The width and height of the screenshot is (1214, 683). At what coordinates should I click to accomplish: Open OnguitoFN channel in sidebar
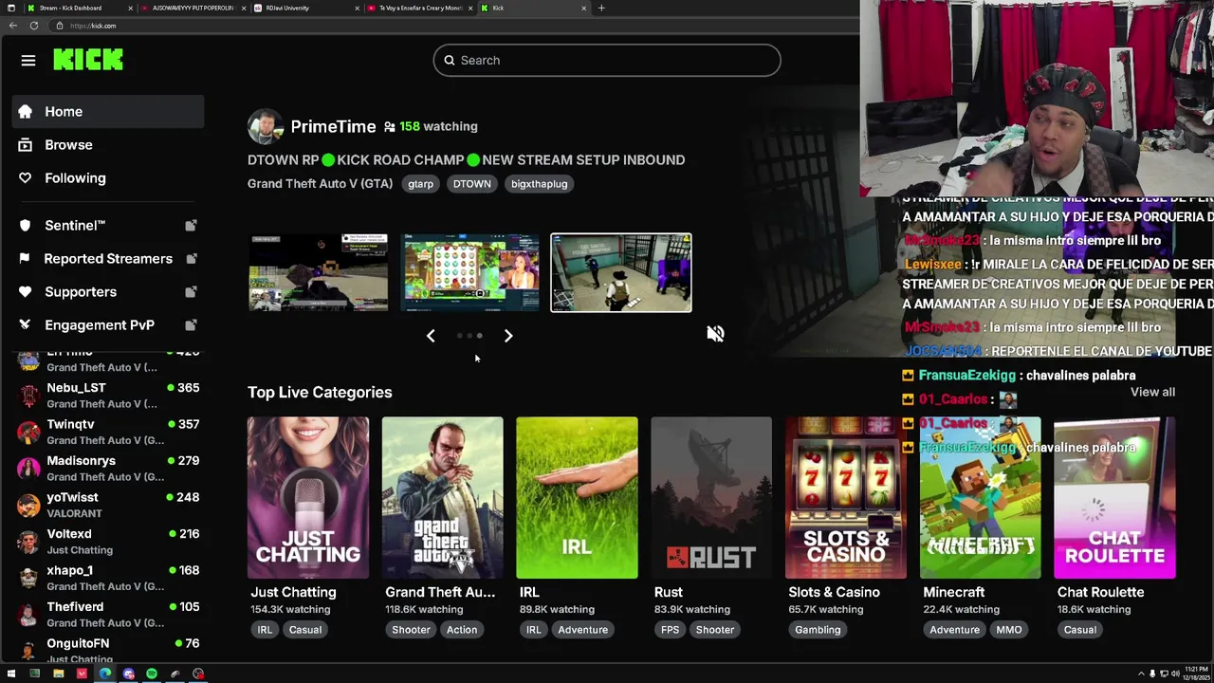pyautogui.click(x=108, y=649)
